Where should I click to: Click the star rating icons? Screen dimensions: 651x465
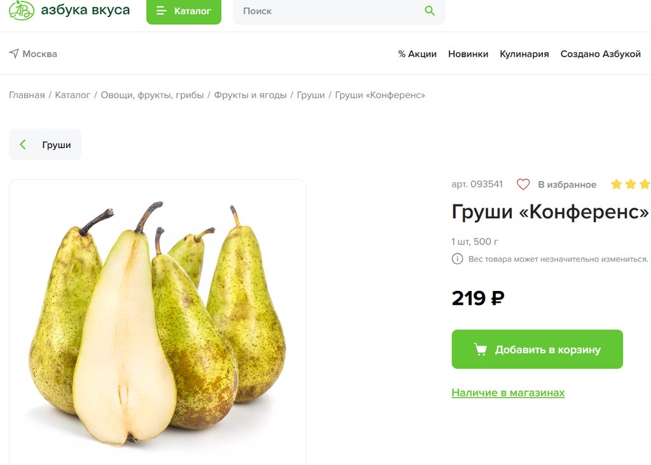[x=630, y=184]
